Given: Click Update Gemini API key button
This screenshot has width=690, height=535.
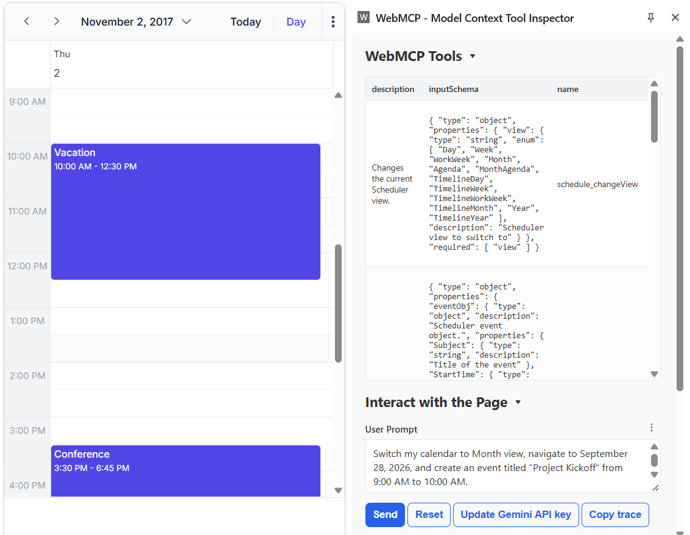Looking at the screenshot, I should click(x=516, y=514).
